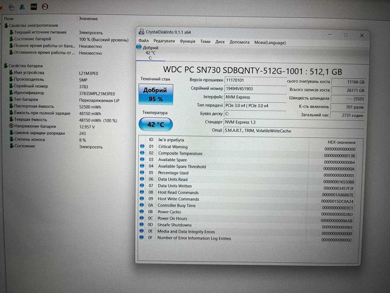The image size is (390, 293).
Task: Open the Диск menu
Action: click(219, 41)
